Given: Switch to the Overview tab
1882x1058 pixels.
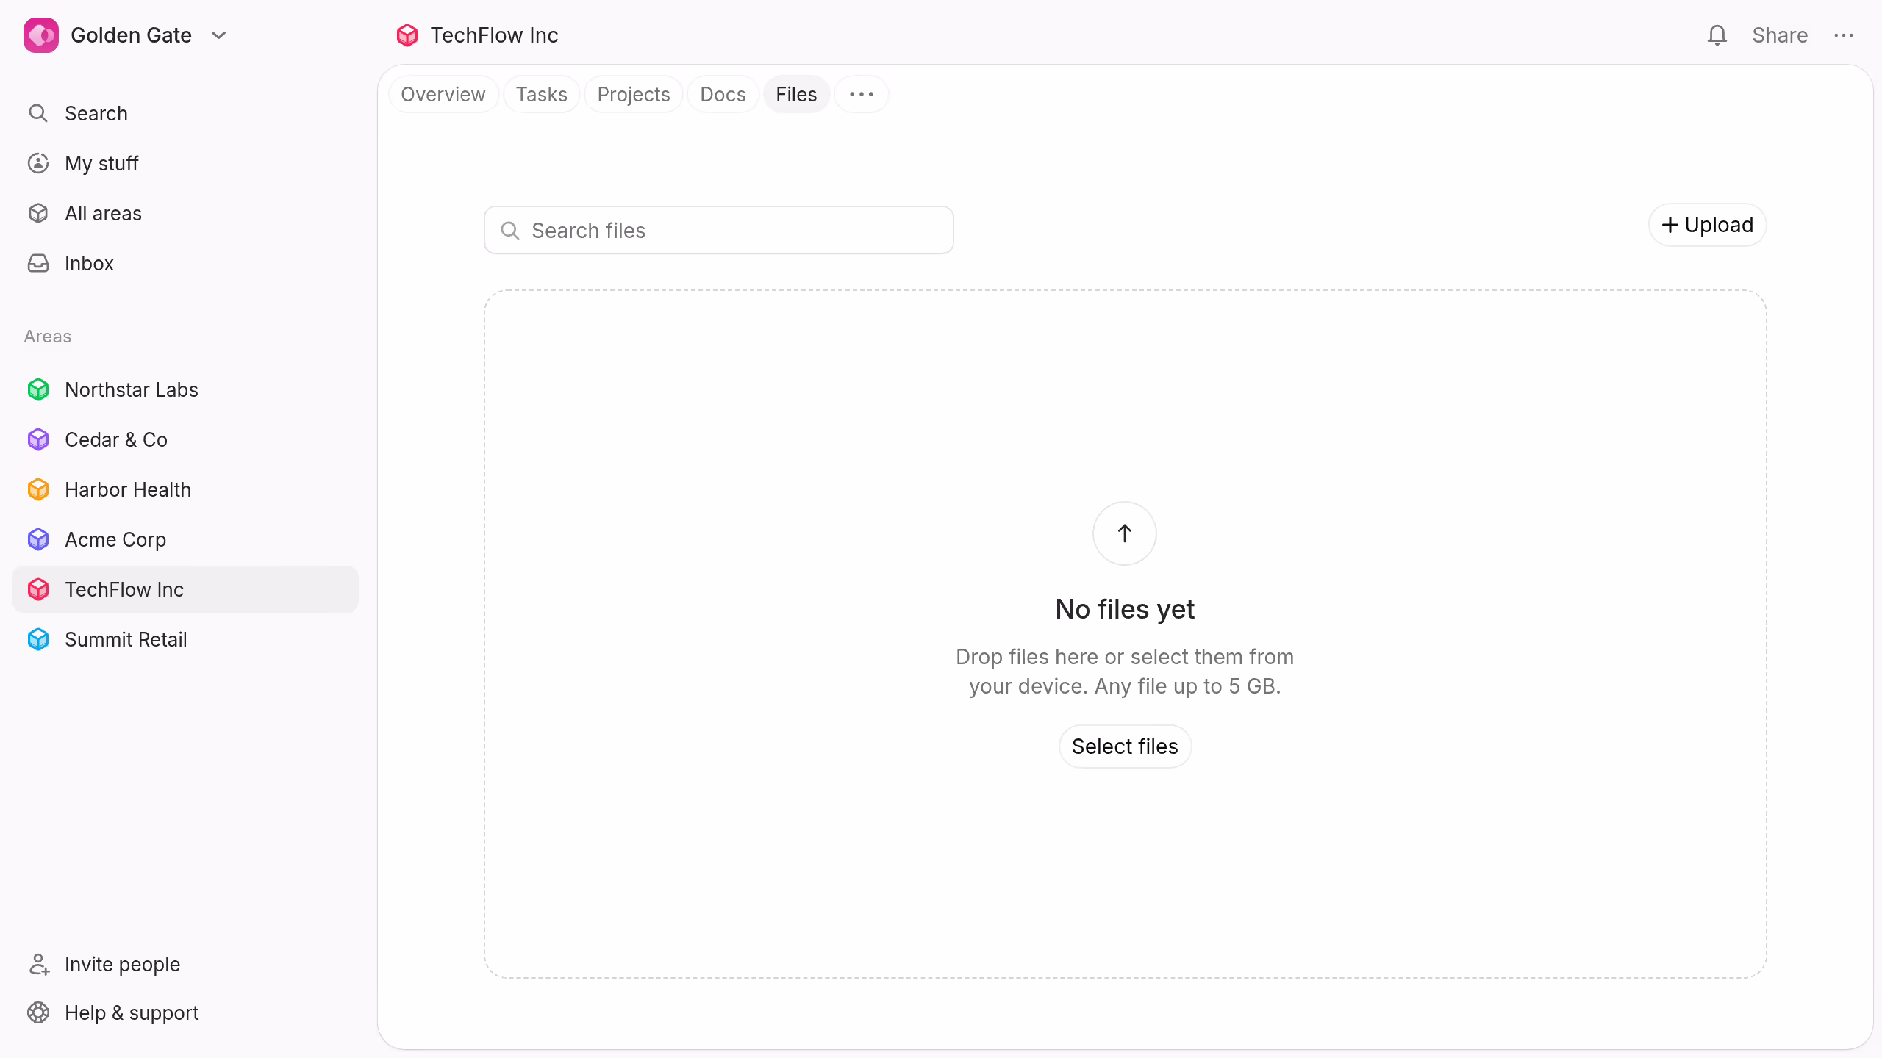Looking at the screenshot, I should point(443,94).
